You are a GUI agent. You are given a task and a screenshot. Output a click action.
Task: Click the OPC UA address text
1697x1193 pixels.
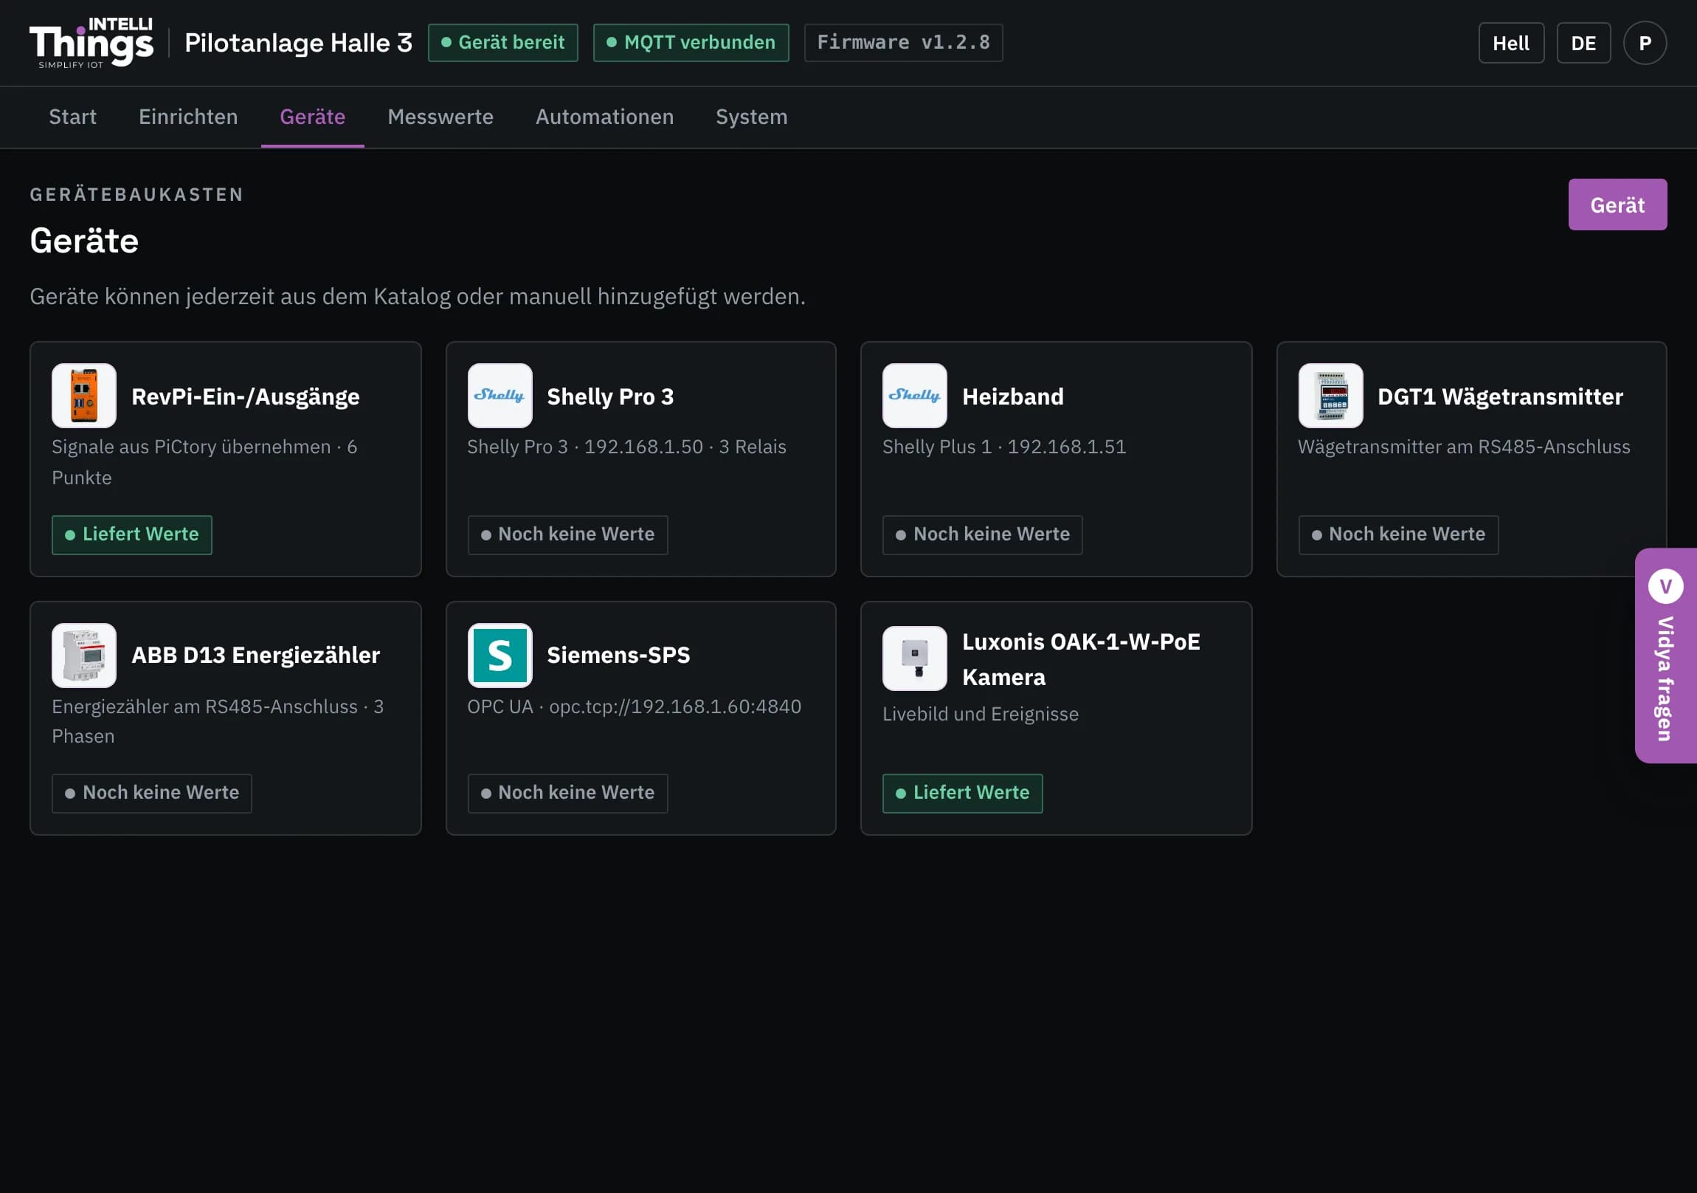coord(634,706)
